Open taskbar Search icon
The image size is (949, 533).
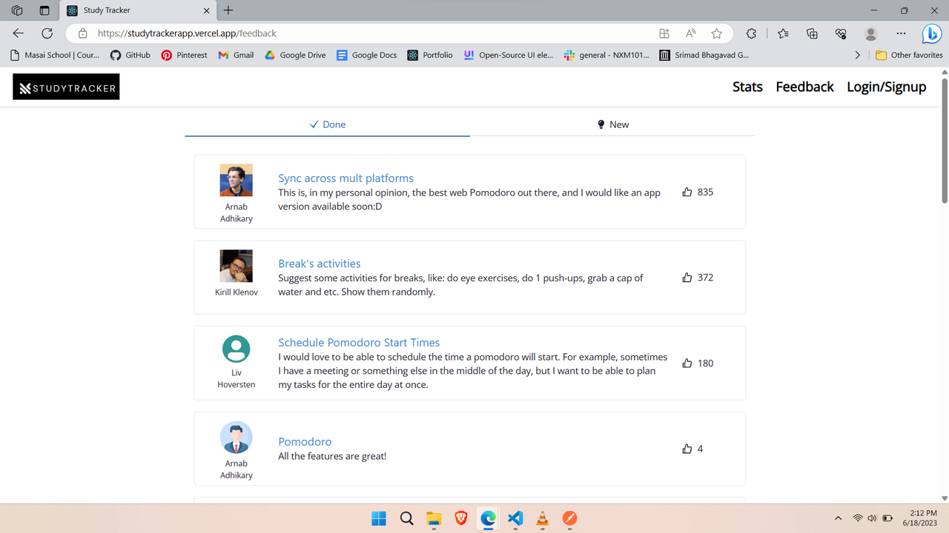click(x=406, y=518)
